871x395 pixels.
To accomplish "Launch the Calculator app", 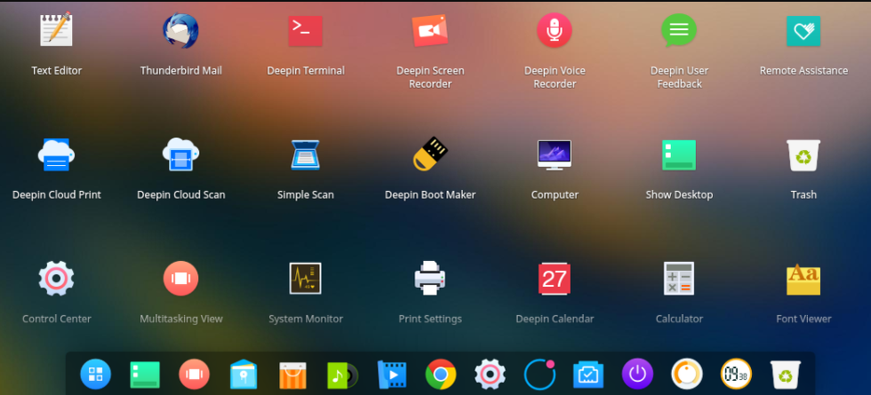I will coord(679,279).
